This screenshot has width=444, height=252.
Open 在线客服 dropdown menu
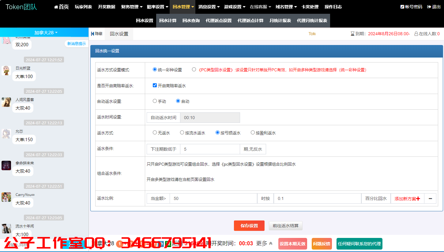coord(260,7)
